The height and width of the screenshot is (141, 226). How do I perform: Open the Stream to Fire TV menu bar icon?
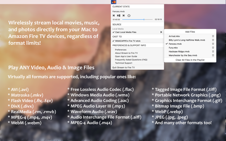coord(114,2)
